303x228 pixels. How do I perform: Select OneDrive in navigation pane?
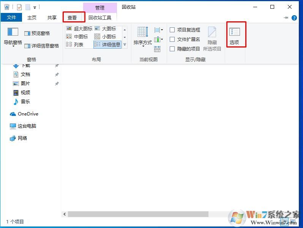[24, 114]
